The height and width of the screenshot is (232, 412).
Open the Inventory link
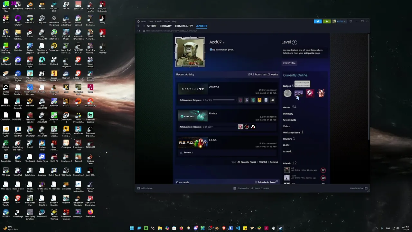288,114
